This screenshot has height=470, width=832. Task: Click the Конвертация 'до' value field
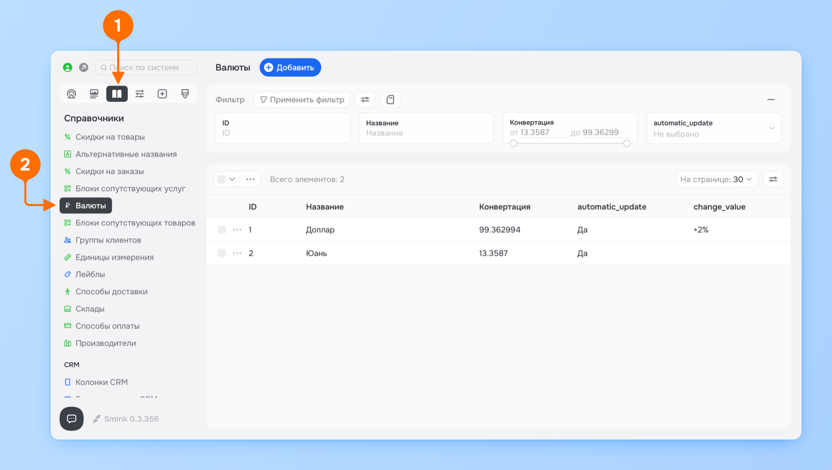point(606,132)
